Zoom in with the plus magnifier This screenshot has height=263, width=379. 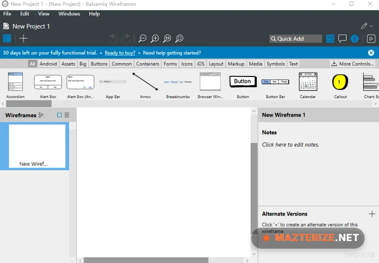coord(155,39)
